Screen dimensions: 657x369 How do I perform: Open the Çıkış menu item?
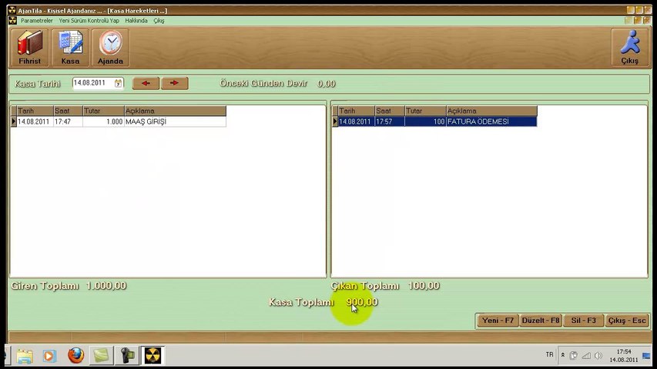[159, 21]
